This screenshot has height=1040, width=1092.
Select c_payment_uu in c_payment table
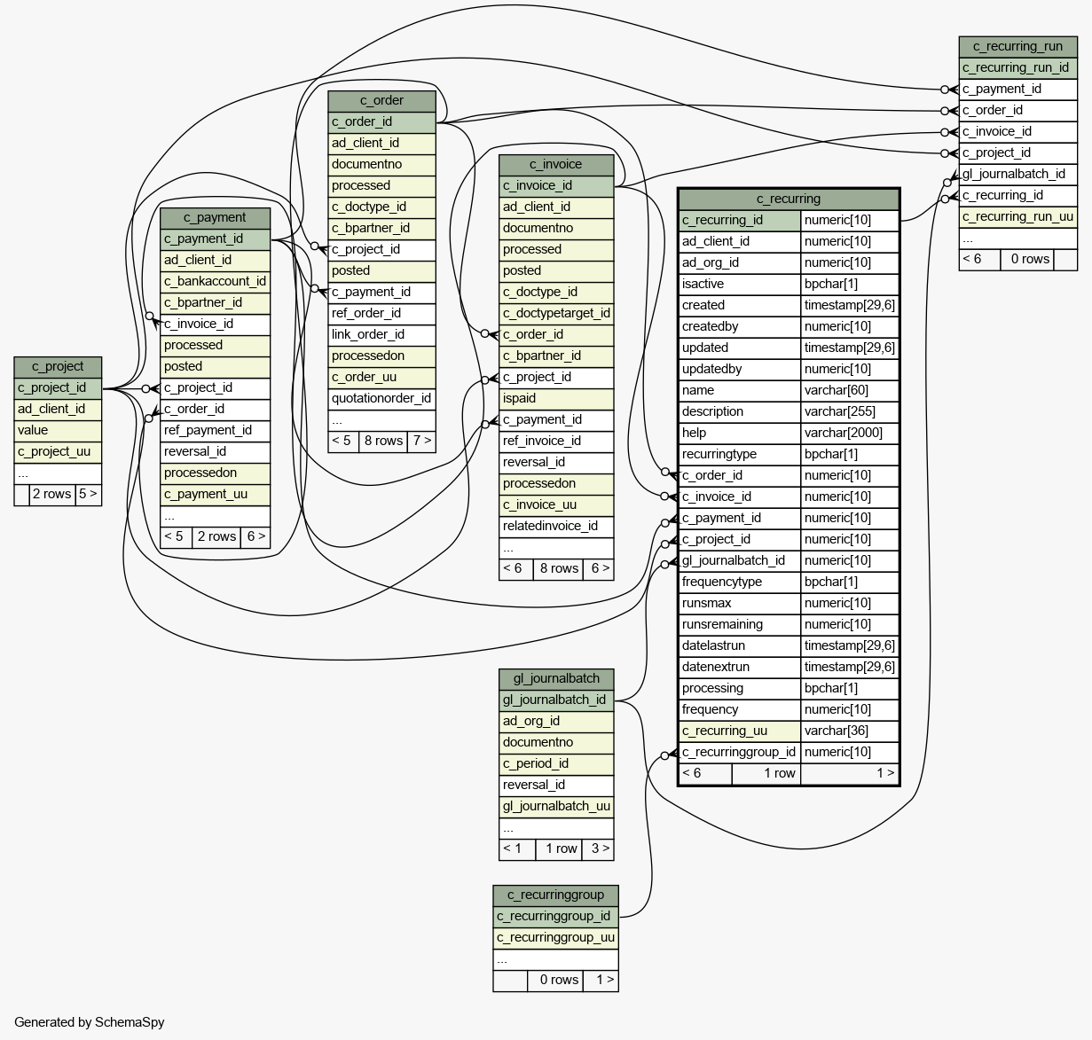[215, 495]
